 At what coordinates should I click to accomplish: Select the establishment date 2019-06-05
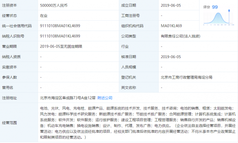[x=171, y=6]
